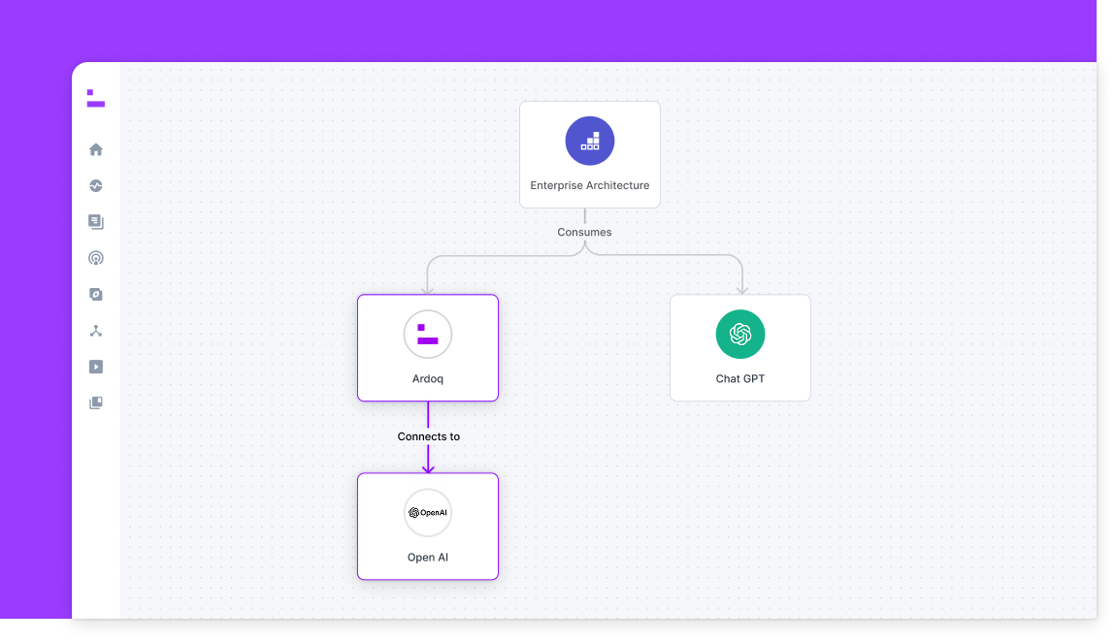Click the Knowledge base icon at sidebar bottom
The width and height of the screenshot is (1116, 642).
coord(95,401)
